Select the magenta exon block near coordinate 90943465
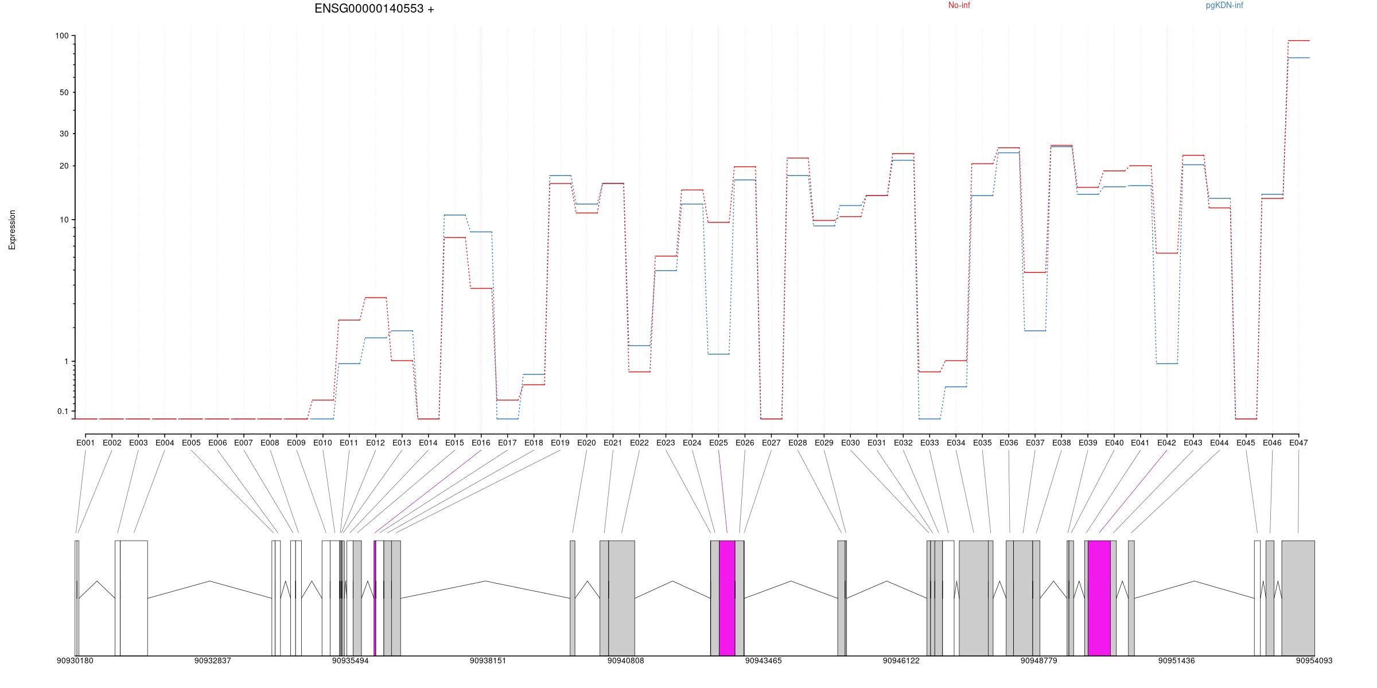This screenshot has height=688, width=1377. [x=727, y=598]
